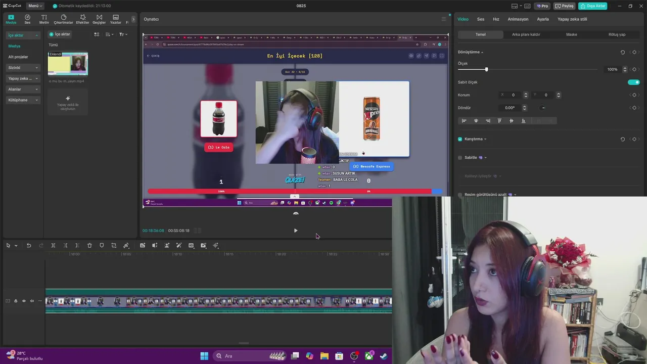Collapse the Dönüştürme transform section
The height and width of the screenshot is (364, 647).
482,52
